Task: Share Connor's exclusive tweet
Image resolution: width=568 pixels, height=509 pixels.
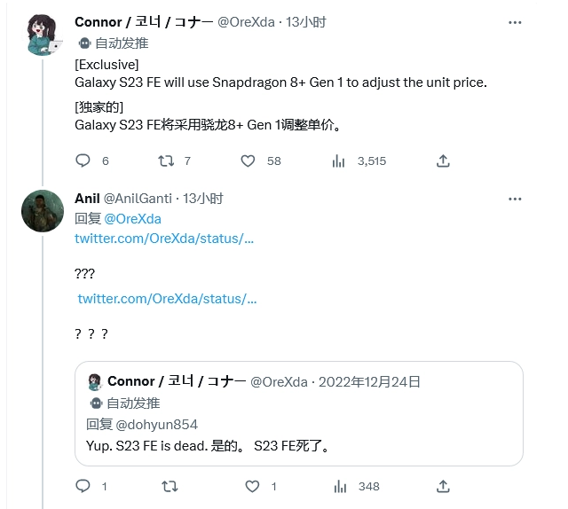Action: [x=443, y=161]
